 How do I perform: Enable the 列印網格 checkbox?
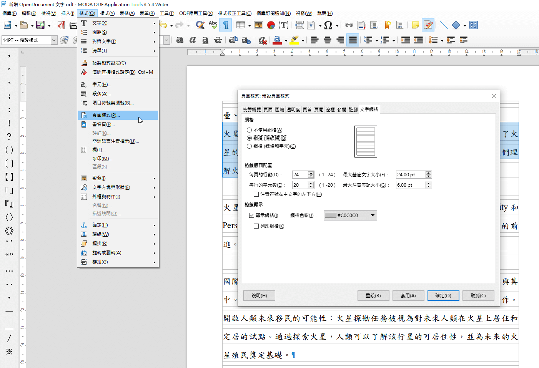256,226
